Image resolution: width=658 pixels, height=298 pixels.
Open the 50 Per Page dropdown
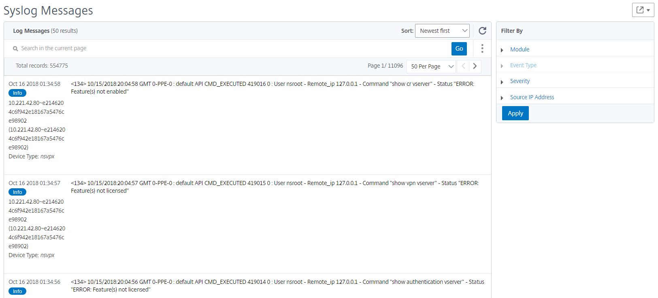pos(431,66)
